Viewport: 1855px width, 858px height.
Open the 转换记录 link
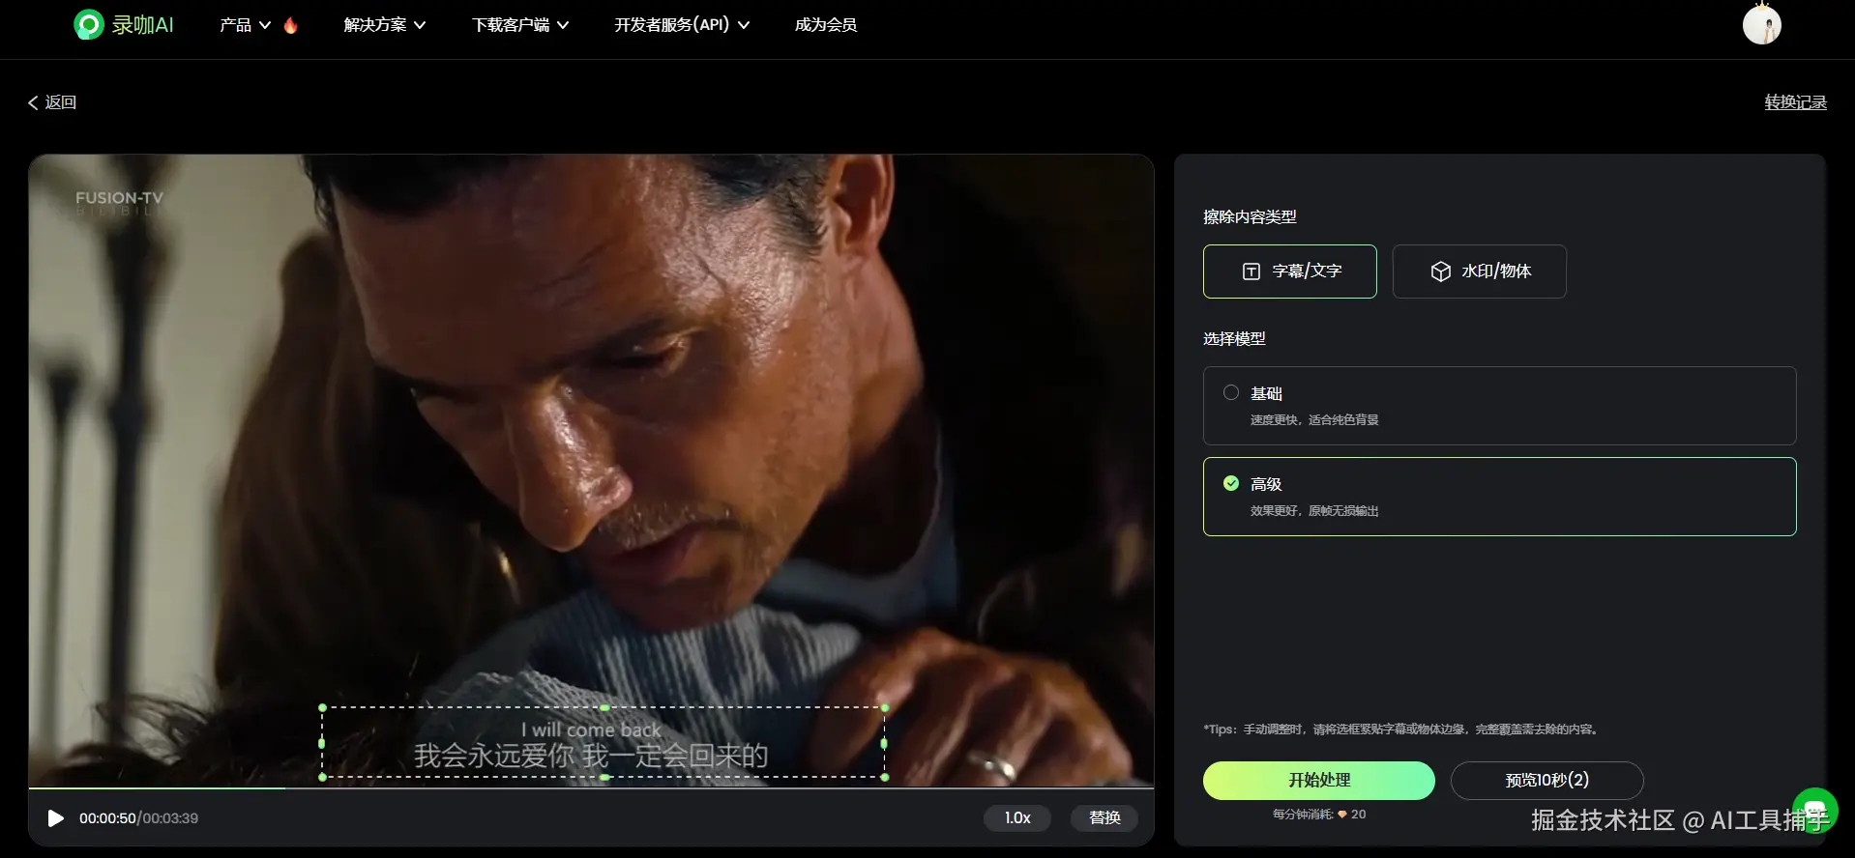1796,102
